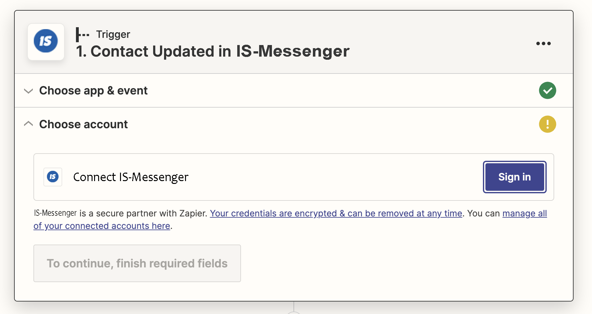Expand the Choose app & event chevron
The height and width of the screenshot is (314, 592).
[28, 91]
